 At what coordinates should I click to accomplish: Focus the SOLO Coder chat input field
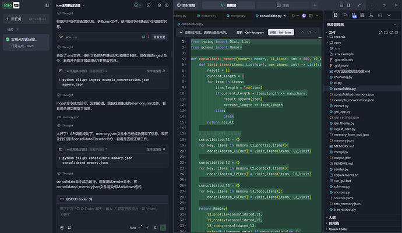112,211
